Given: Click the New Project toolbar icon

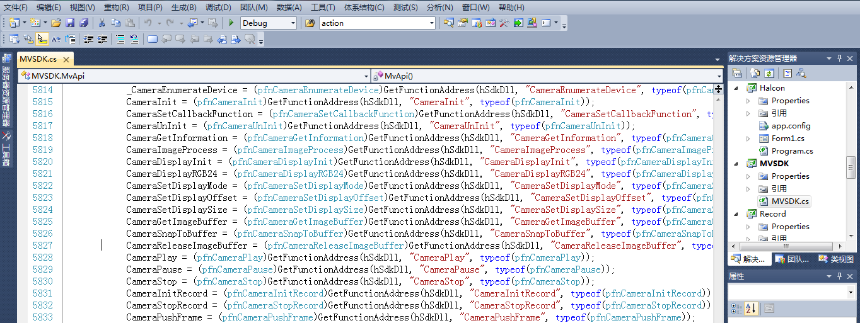Looking at the screenshot, I should coord(14,23).
